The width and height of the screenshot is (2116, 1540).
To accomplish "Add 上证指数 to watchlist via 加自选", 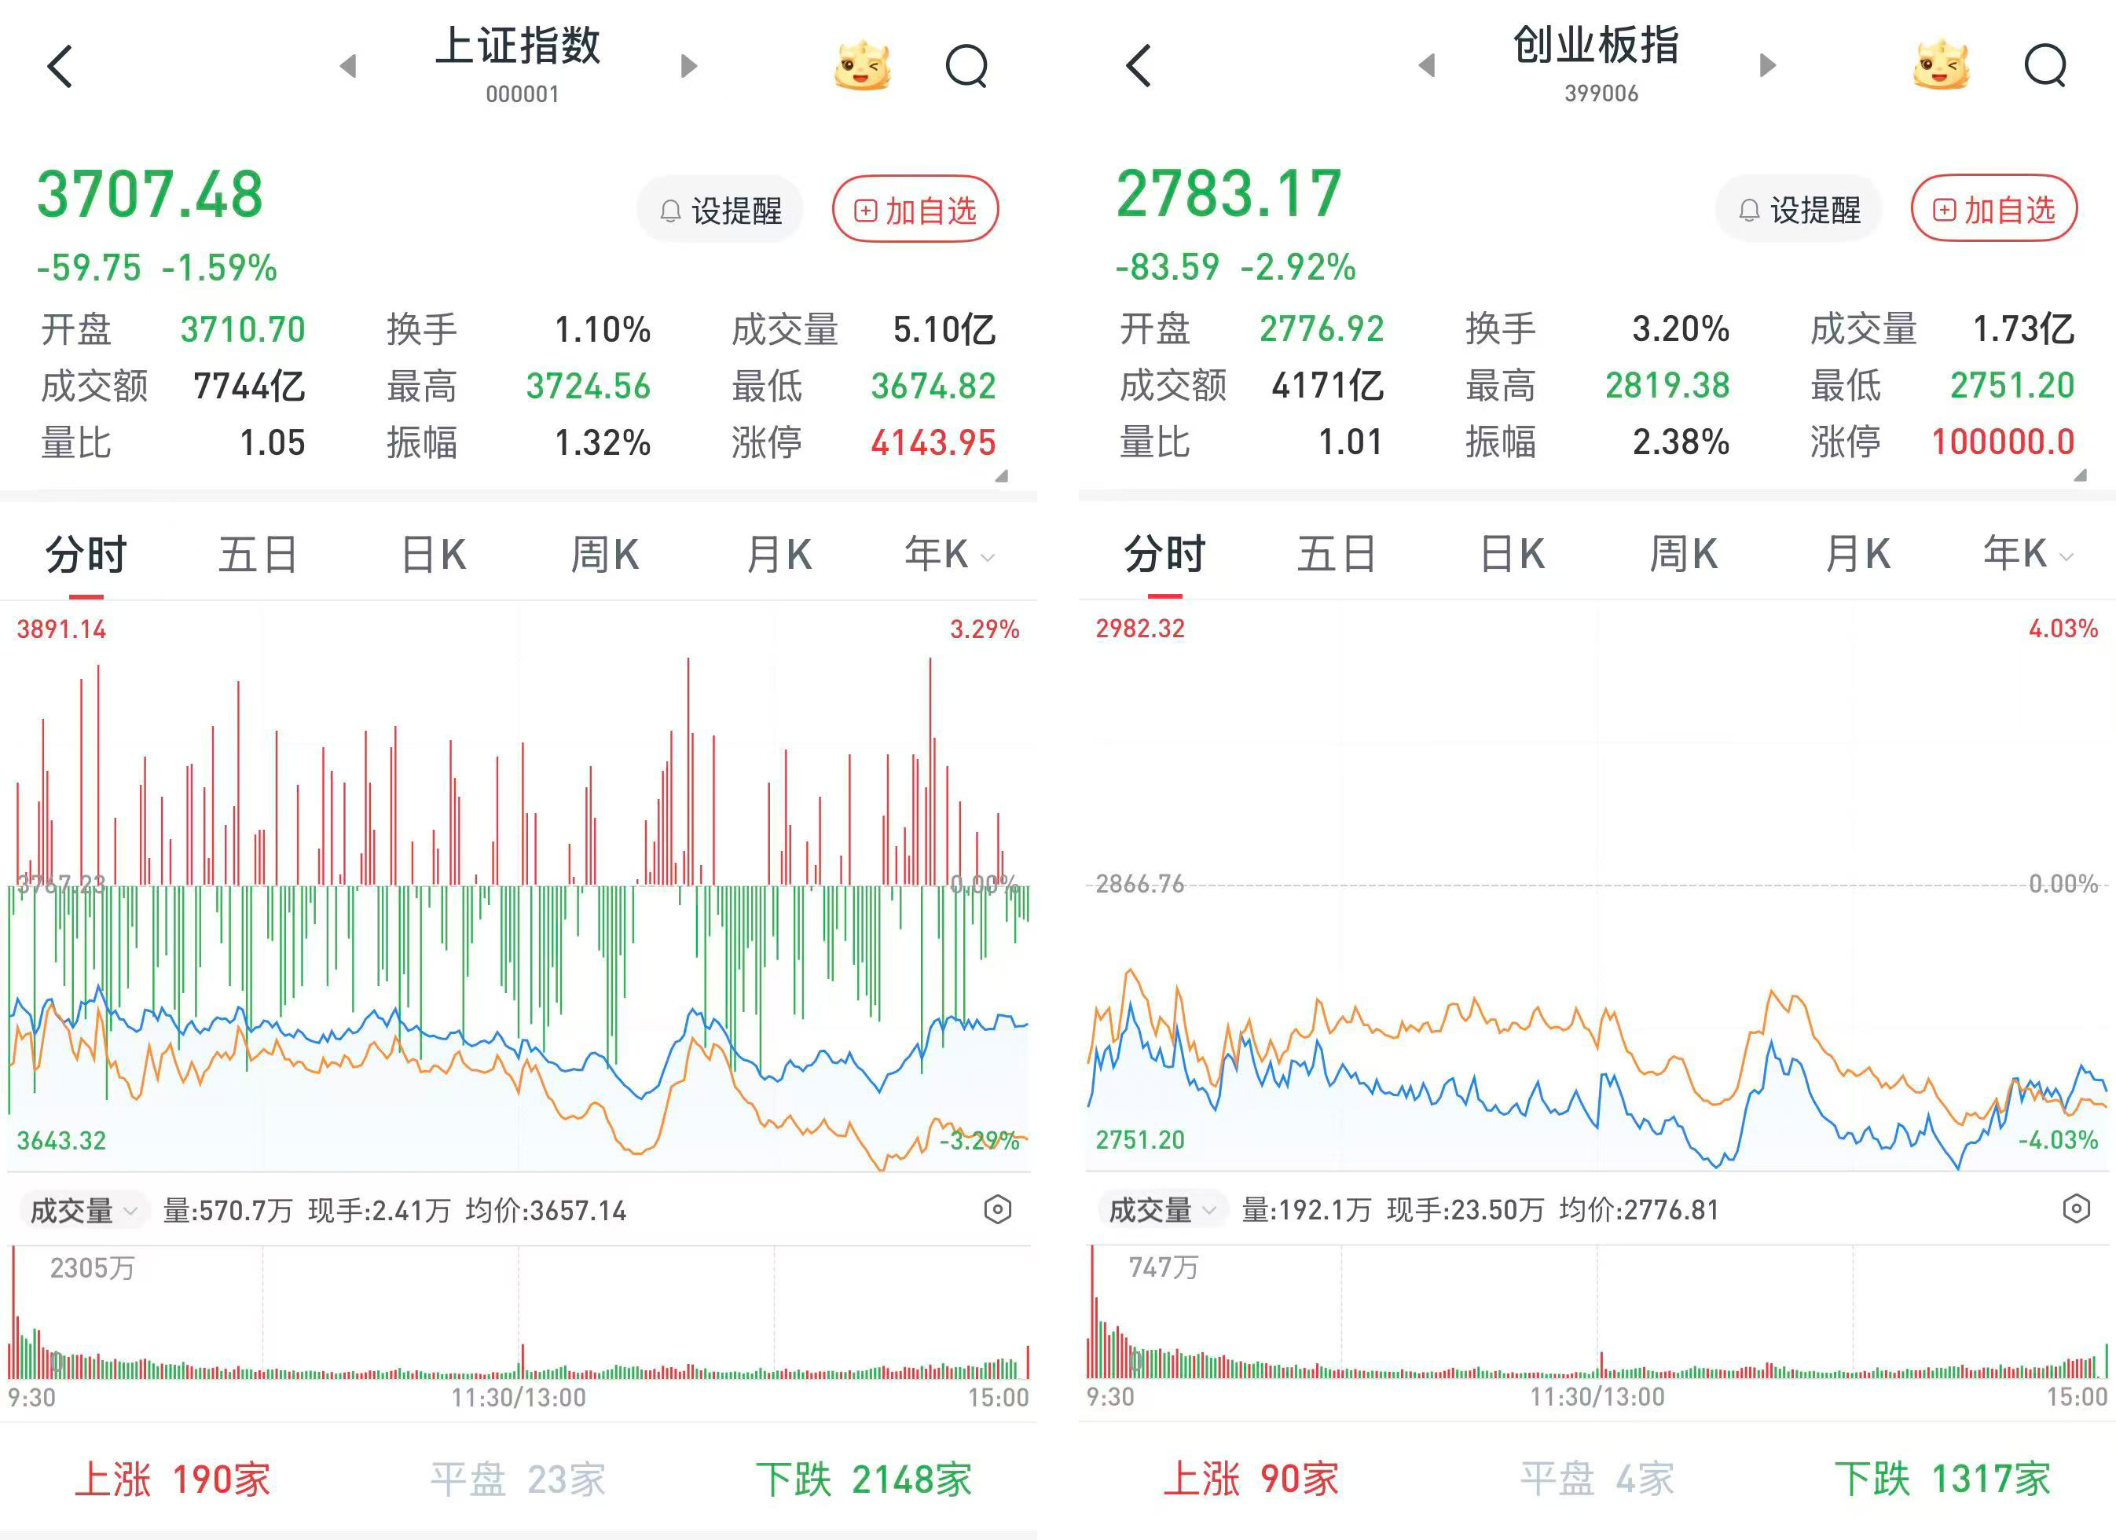I will click(915, 210).
